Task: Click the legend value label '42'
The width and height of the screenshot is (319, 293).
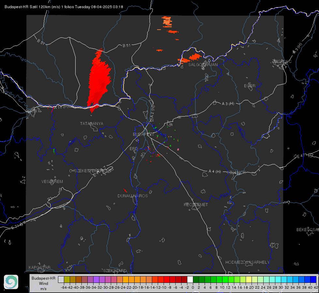Action: [x=316, y=287]
